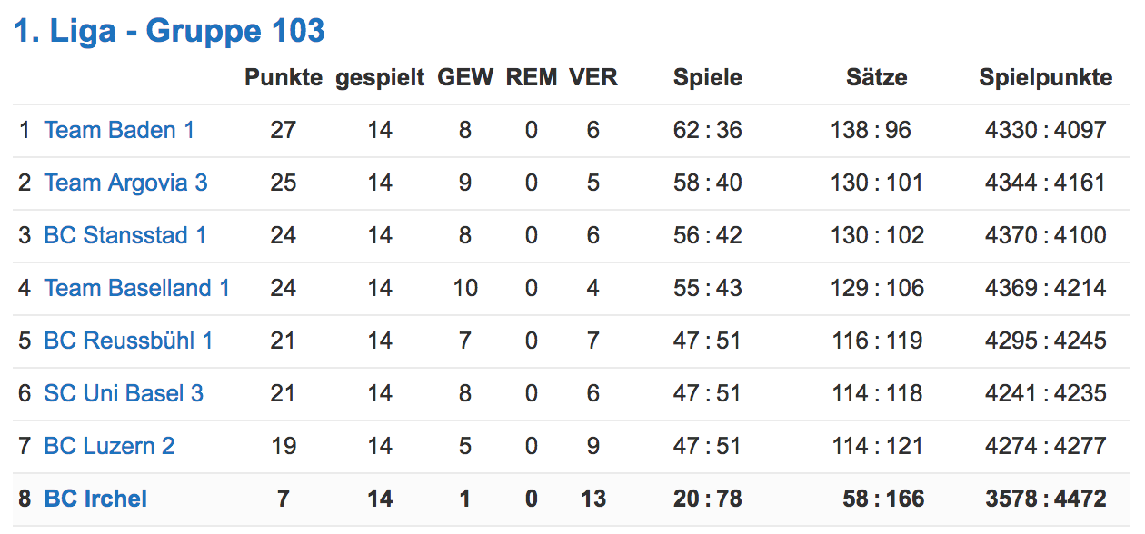Viewport: 1145px width, 534px height.
Task: Visit the SC Uni Basel 3 link
Action: (x=124, y=393)
